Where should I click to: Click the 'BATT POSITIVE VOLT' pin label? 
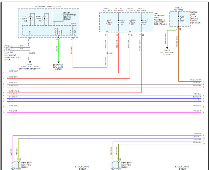(x=73, y=31)
